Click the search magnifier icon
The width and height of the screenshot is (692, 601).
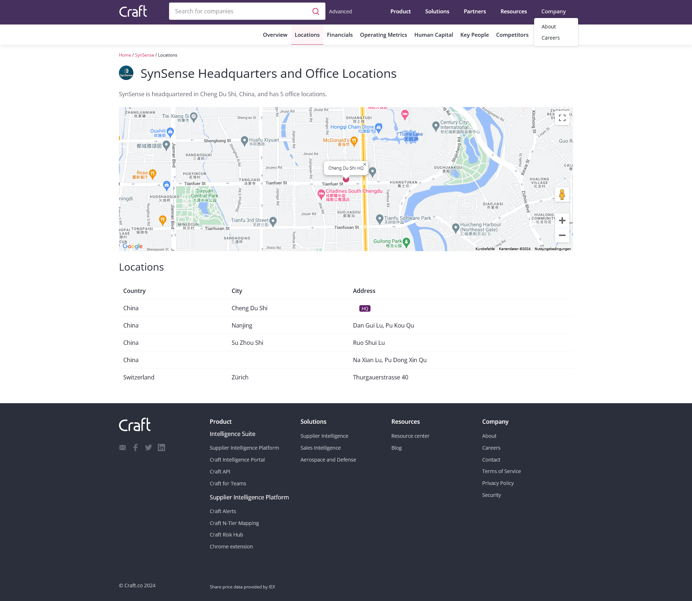(316, 11)
